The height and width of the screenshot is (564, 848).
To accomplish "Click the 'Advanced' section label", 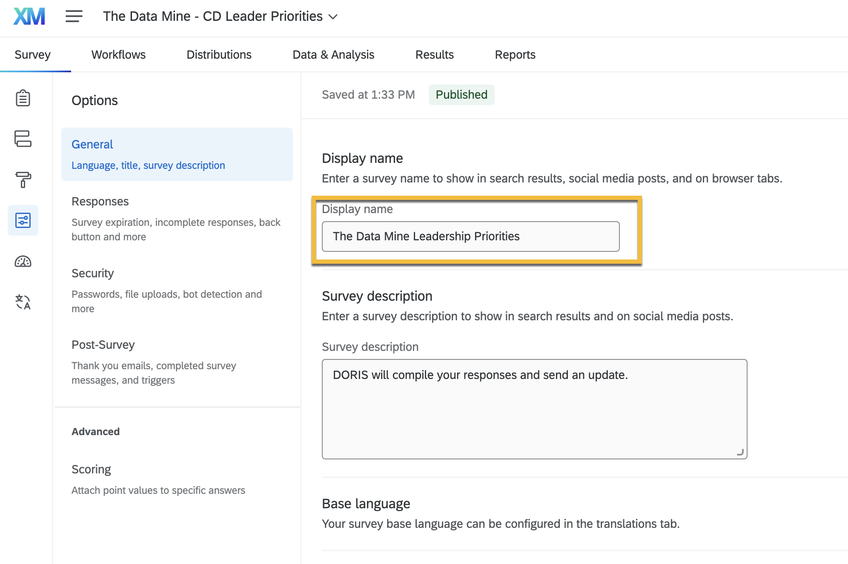I will pos(95,431).
